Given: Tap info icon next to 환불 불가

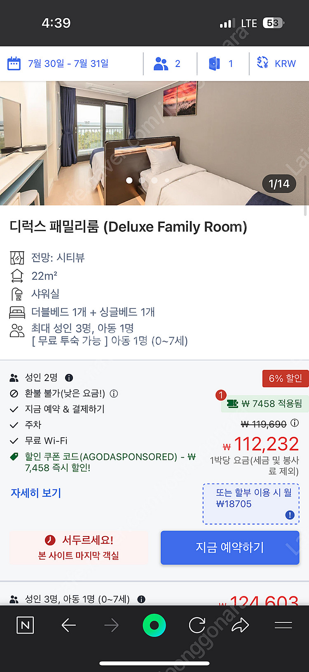Looking at the screenshot, I should point(114,393).
